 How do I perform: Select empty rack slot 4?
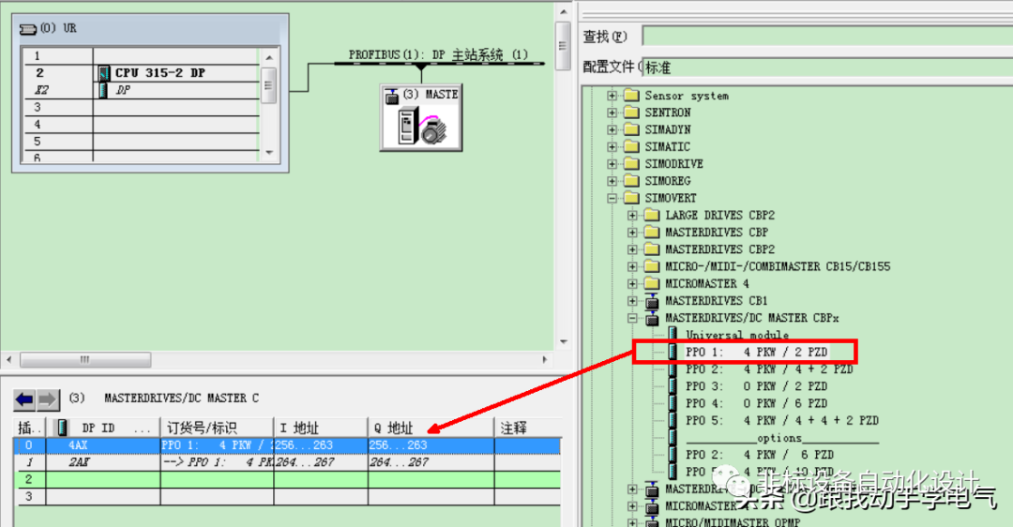(x=141, y=124)
